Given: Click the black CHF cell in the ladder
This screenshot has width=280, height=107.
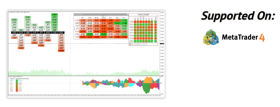Looking at the screenshot, I should [34, 33].
